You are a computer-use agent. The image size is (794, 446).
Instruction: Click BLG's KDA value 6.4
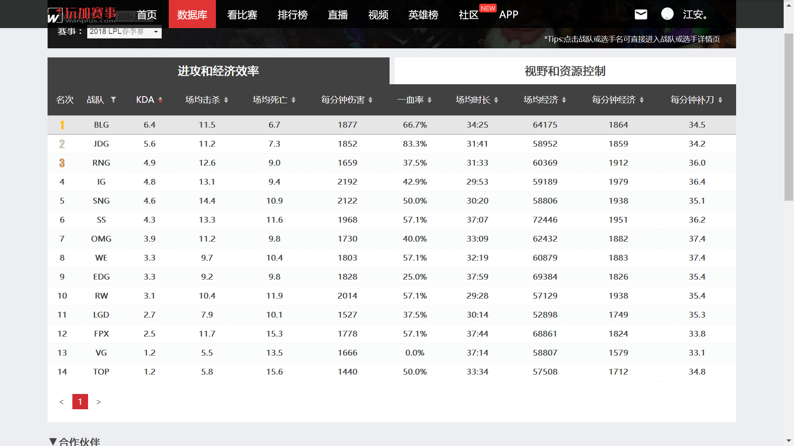(x=150, y=125)
